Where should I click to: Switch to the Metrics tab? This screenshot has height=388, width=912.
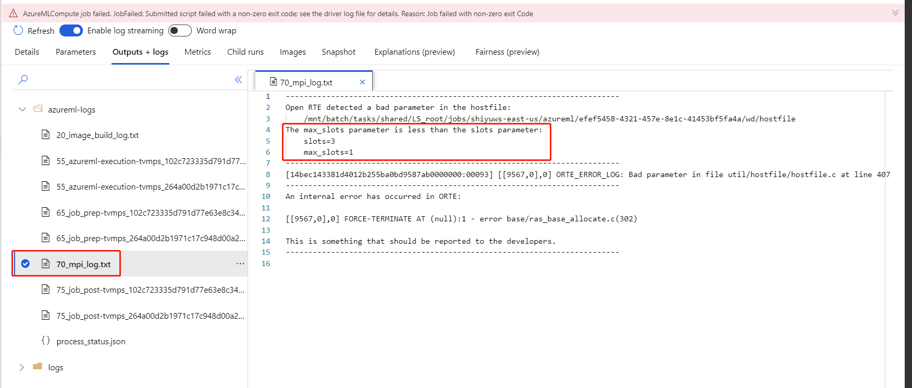(198, 52)
